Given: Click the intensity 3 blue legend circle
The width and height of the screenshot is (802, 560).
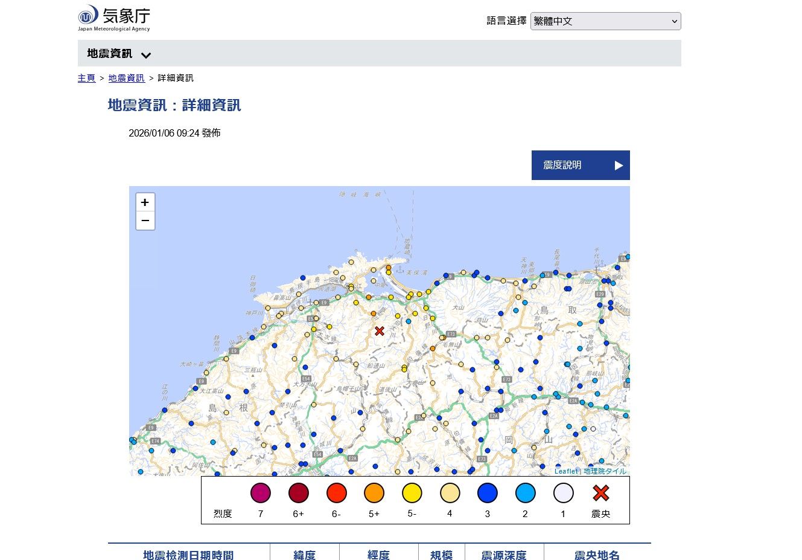Looking at the screenshot, I should (488, 494).
